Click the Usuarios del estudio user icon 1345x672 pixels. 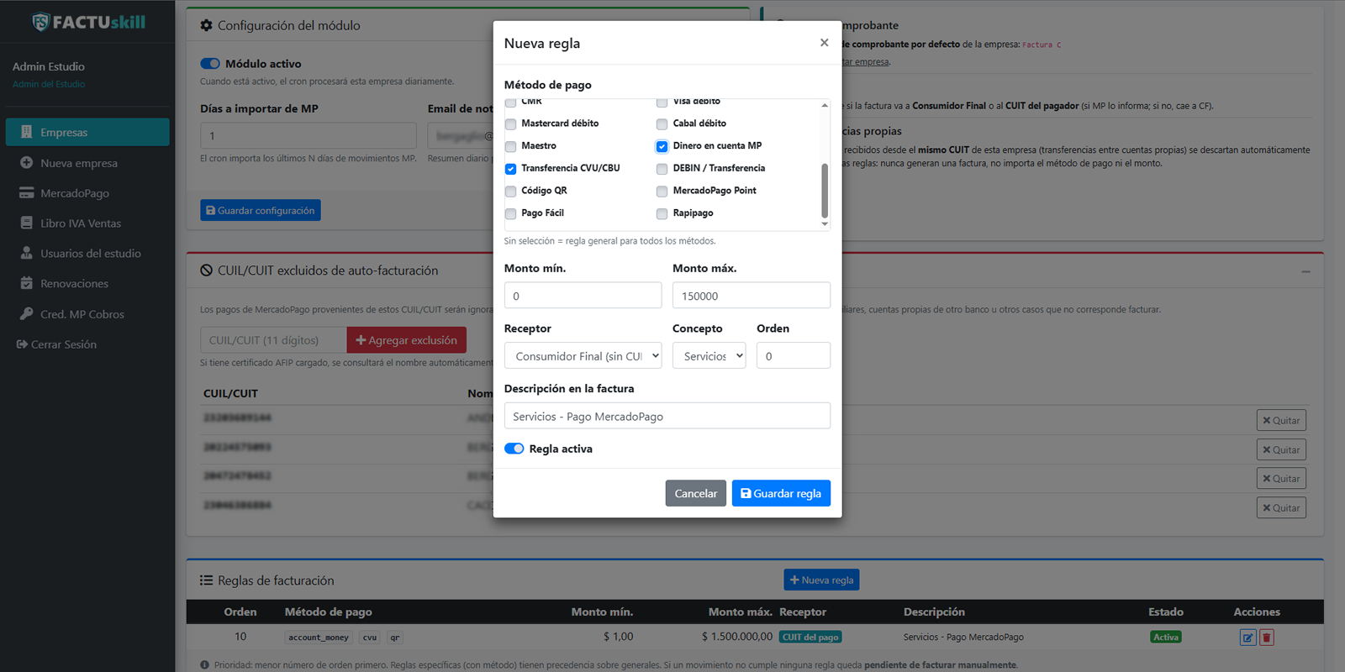[26, 253]
